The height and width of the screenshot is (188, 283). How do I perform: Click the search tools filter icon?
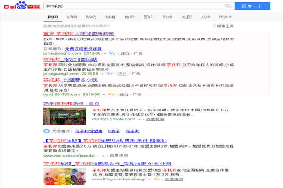pos(218,26)
